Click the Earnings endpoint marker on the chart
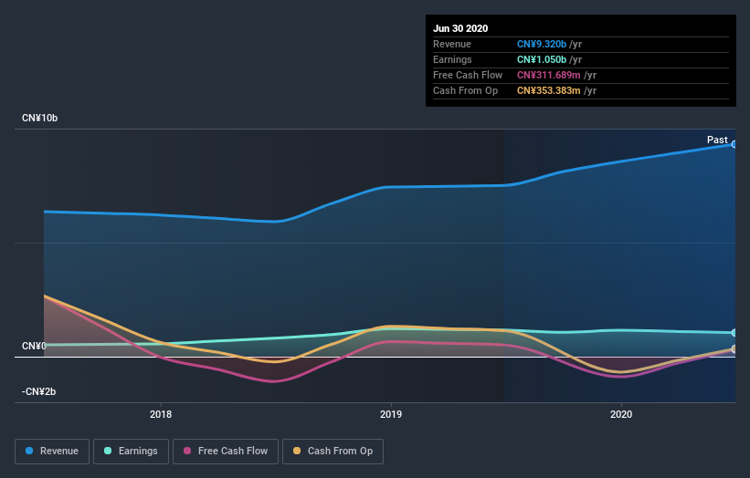The width and height of the screenshot is (750, 478). pos(734,333)
